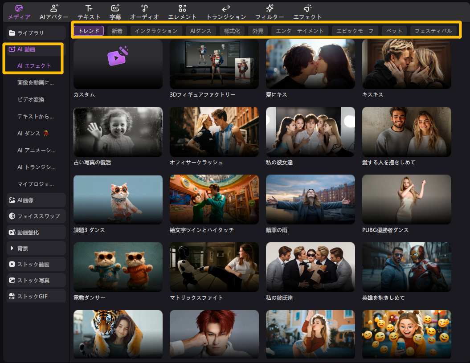Select the マトリックスファイト effect thumbnail
Viewport: 470px width, 363px height.
tap(214, 267)
